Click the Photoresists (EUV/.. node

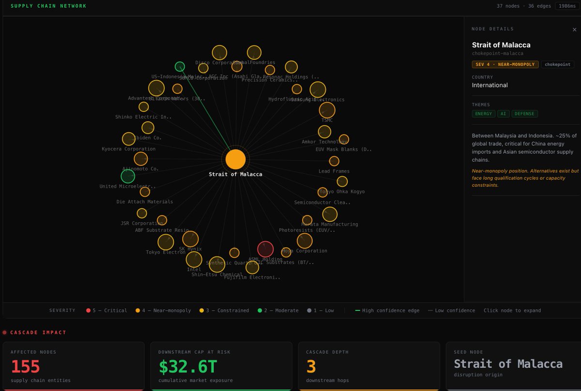(x=307, y=220)
